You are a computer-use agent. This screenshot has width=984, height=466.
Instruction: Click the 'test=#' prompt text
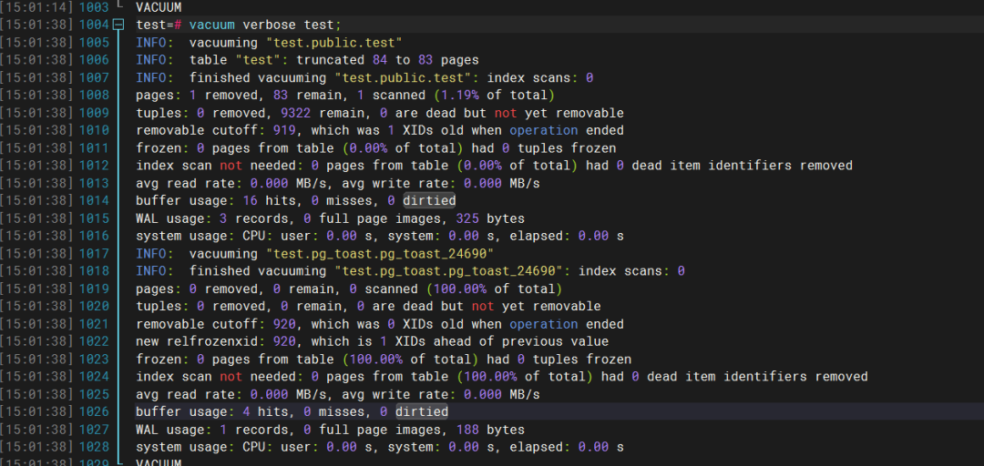[x=159, y=25]
